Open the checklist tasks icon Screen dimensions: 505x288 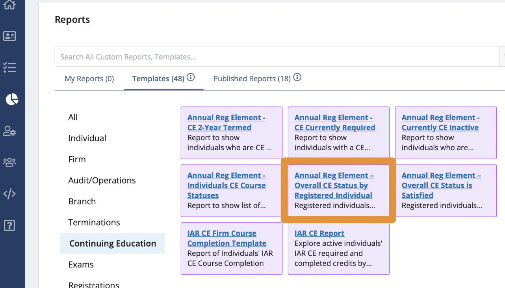click(x=9, y=67)
